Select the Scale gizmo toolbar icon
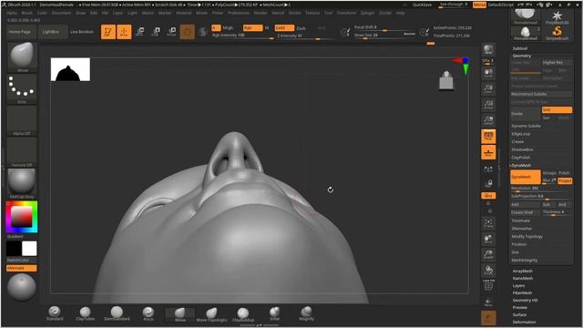Image resolution: width=583 pixels, height=328 pixels. click(x=156, y=32)
